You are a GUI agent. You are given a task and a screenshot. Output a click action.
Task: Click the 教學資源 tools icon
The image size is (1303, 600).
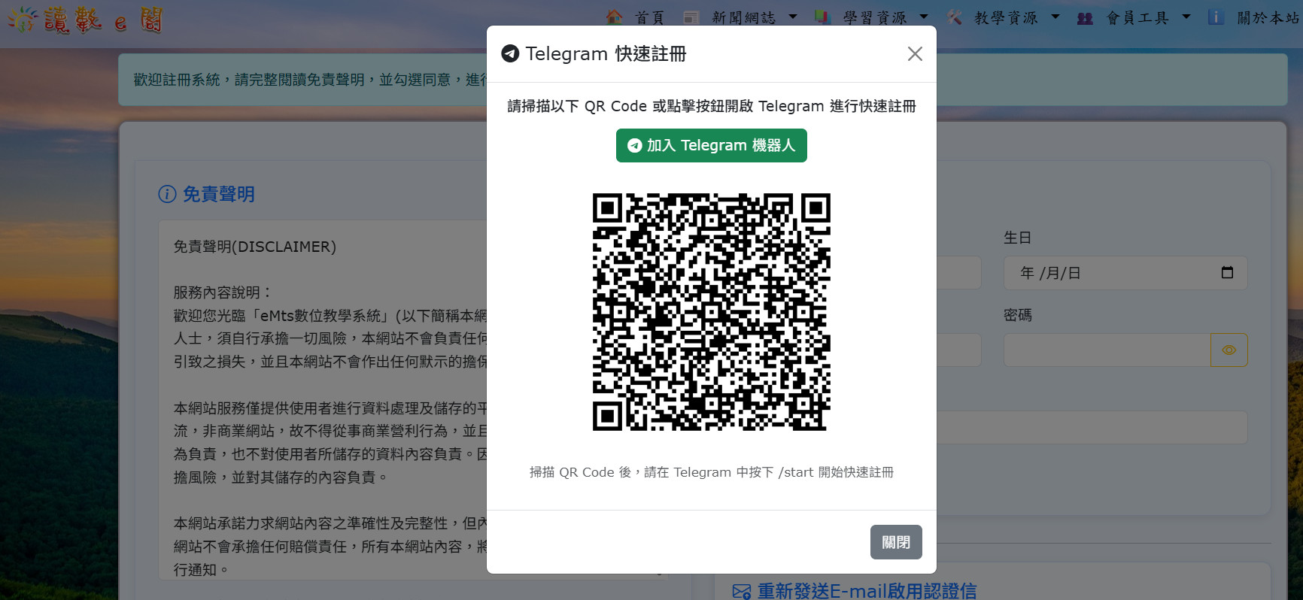pos(954,17)
